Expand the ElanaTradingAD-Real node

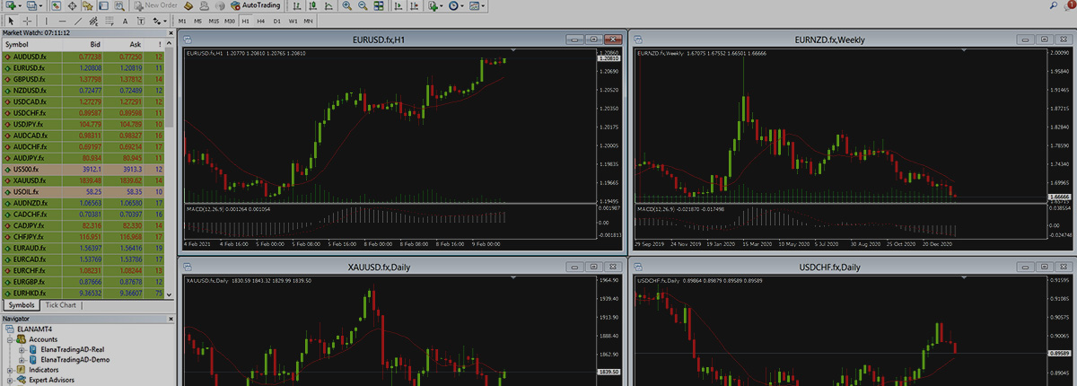point(22,349)
